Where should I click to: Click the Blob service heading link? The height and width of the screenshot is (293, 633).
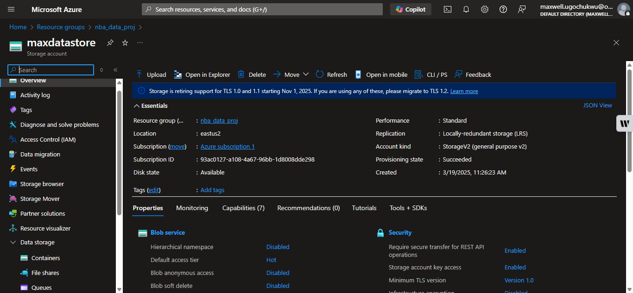pyautogui.click(x=168, y=233)
